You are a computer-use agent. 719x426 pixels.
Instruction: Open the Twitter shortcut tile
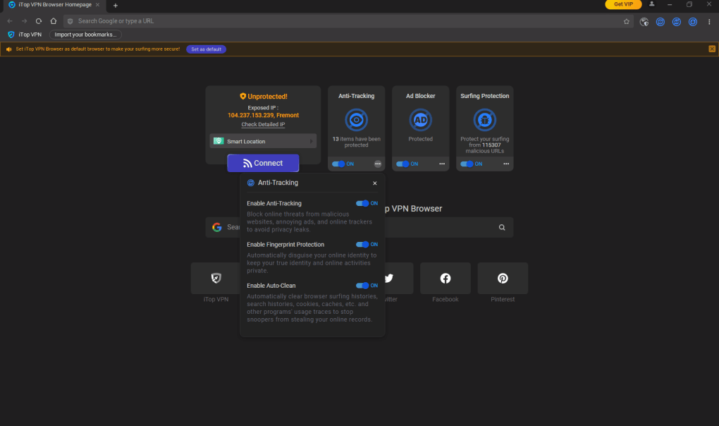(399, 279)
